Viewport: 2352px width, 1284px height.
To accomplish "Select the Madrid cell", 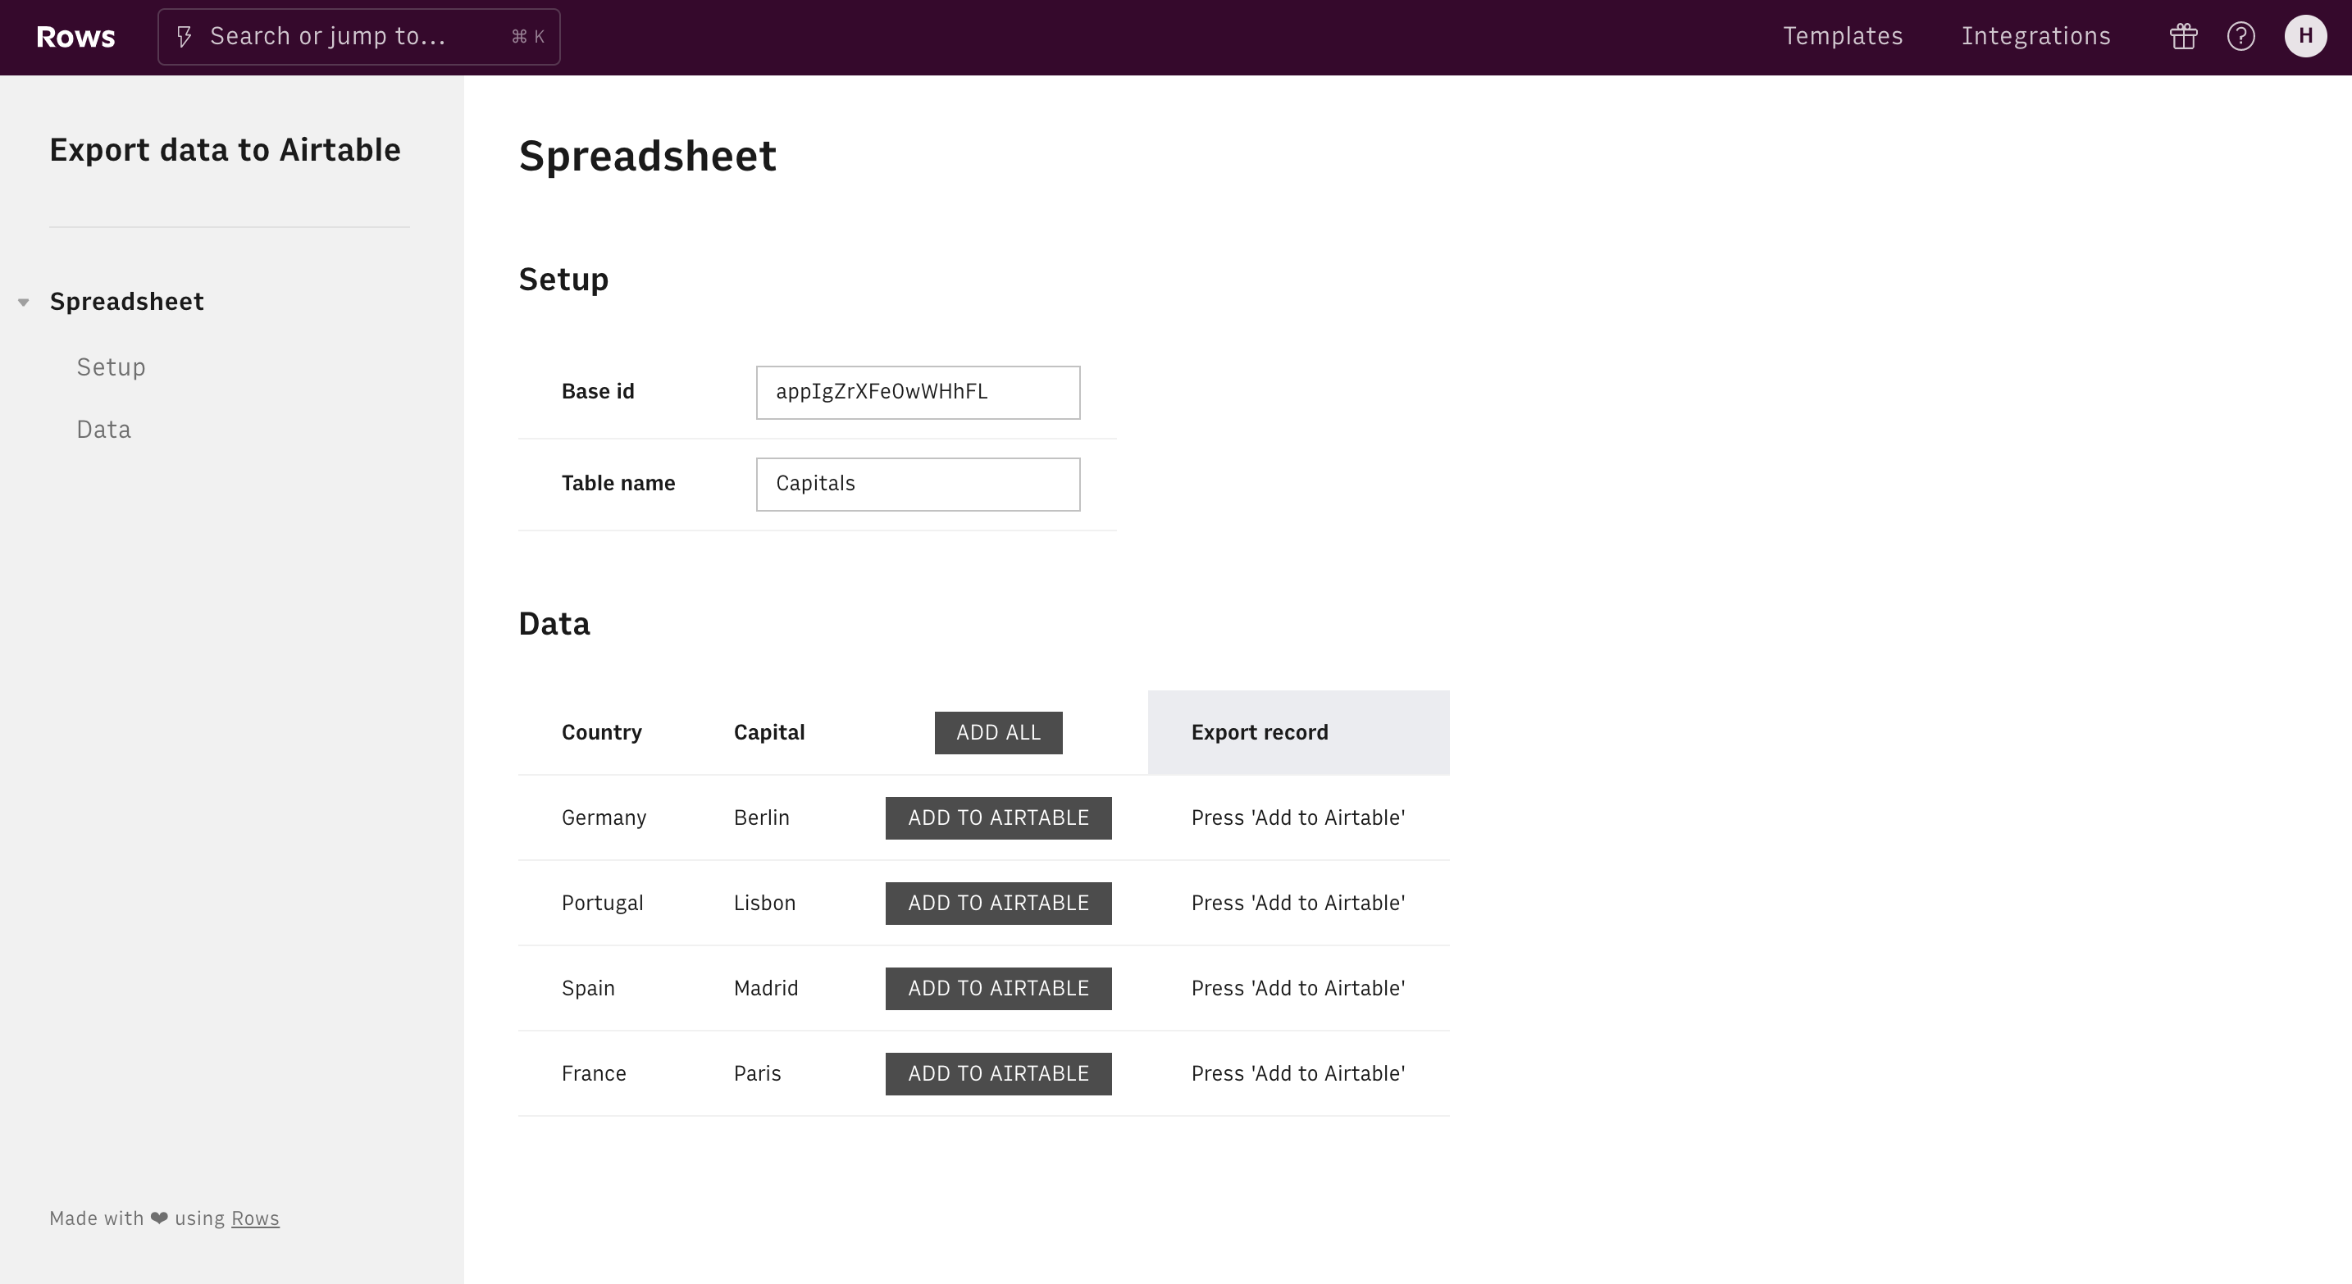I will point(766,988).
